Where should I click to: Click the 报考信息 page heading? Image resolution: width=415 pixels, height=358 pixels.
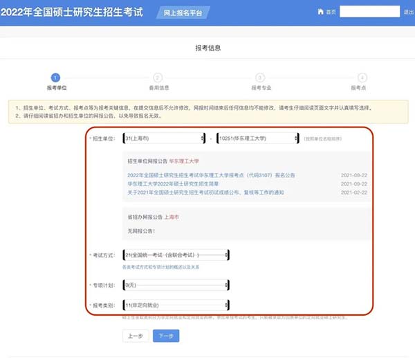(x=208, y=48)
